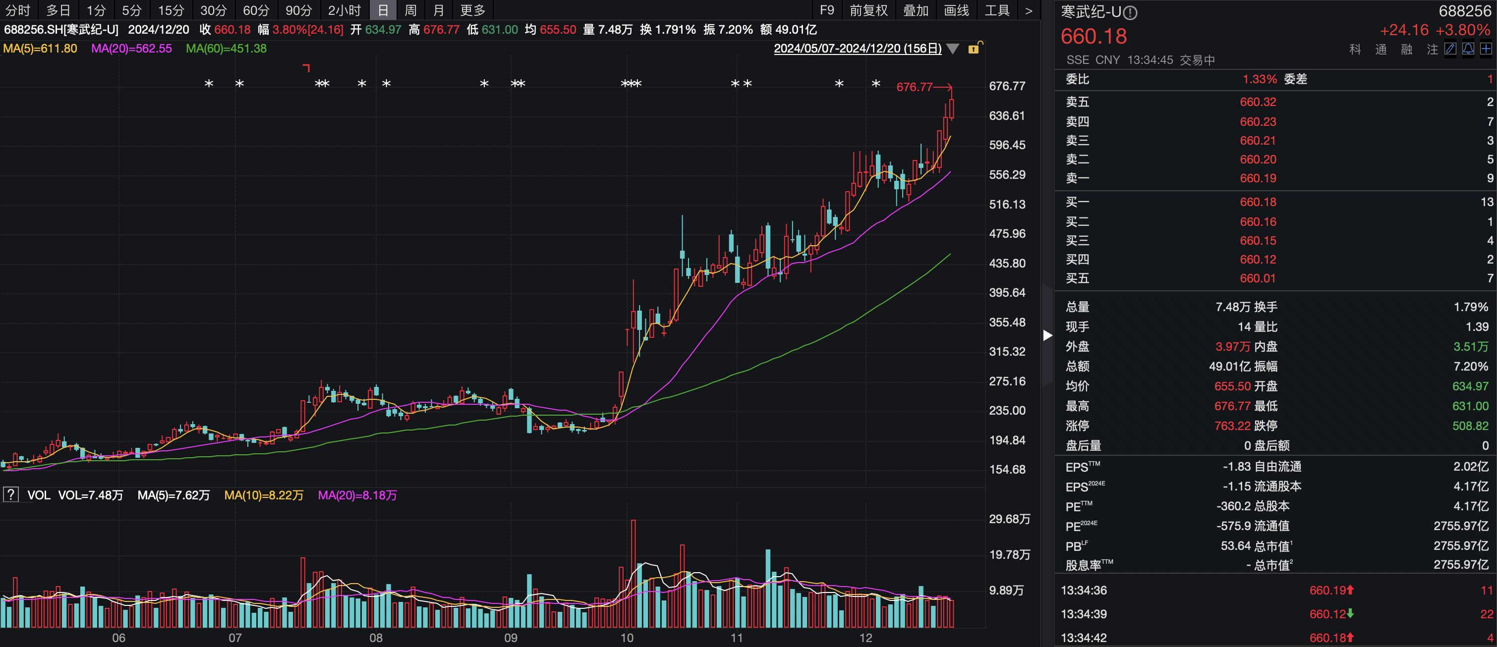Switch to 分时 chart tab
Viewport: 1497px width, 647px height.
click(x=17, y=10)
